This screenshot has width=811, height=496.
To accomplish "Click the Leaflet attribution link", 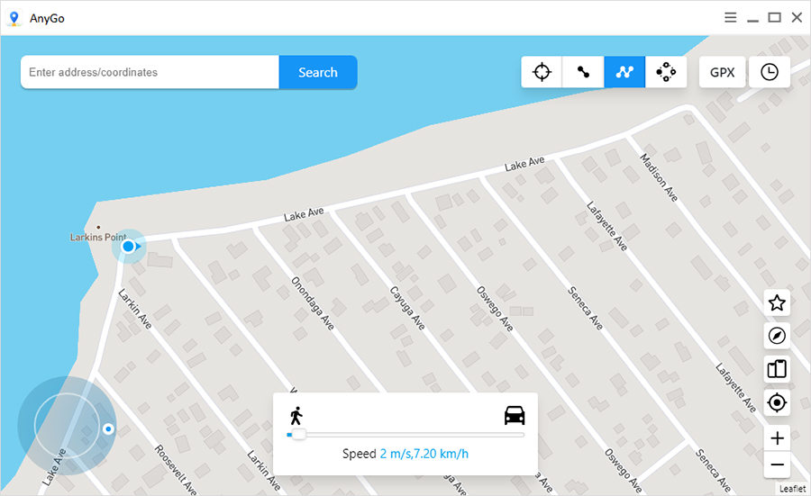I will (792, 489).
